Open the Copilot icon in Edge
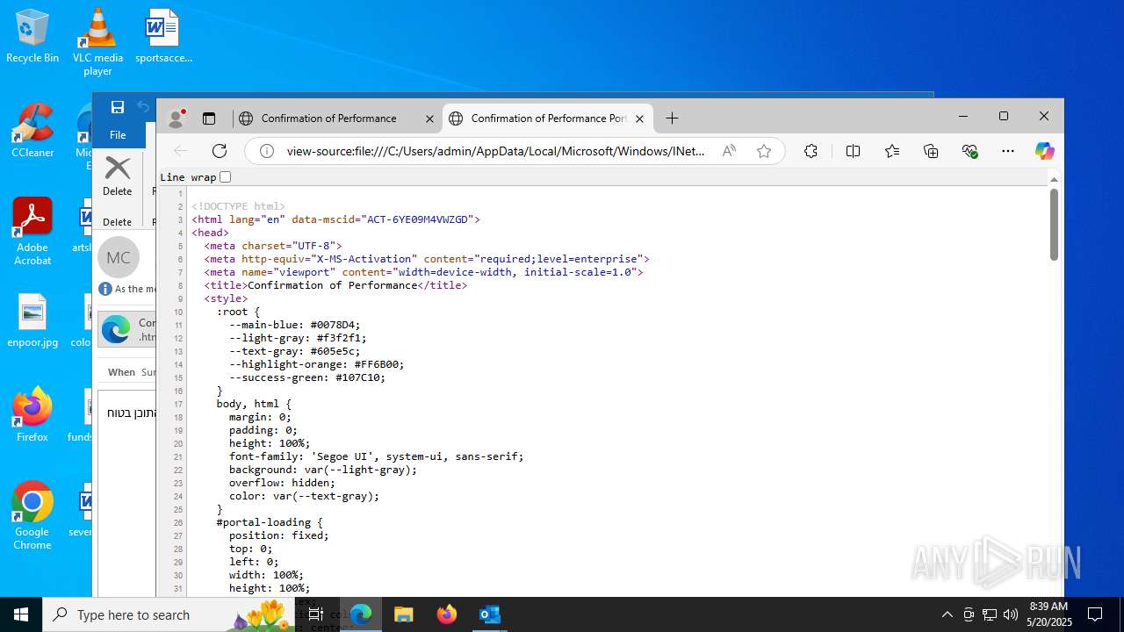This screenshot has height=632, width=1124. pyautogui.click(x=1044, y=151)
